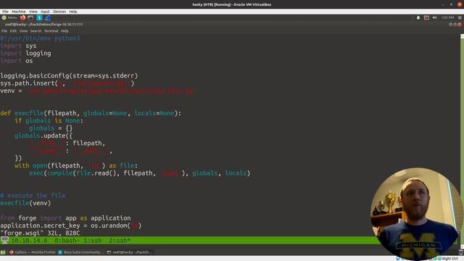Viewport: 464px width, 261px height.
Task: Open the VirtualBox Input menu
Action: pos(45,12)
